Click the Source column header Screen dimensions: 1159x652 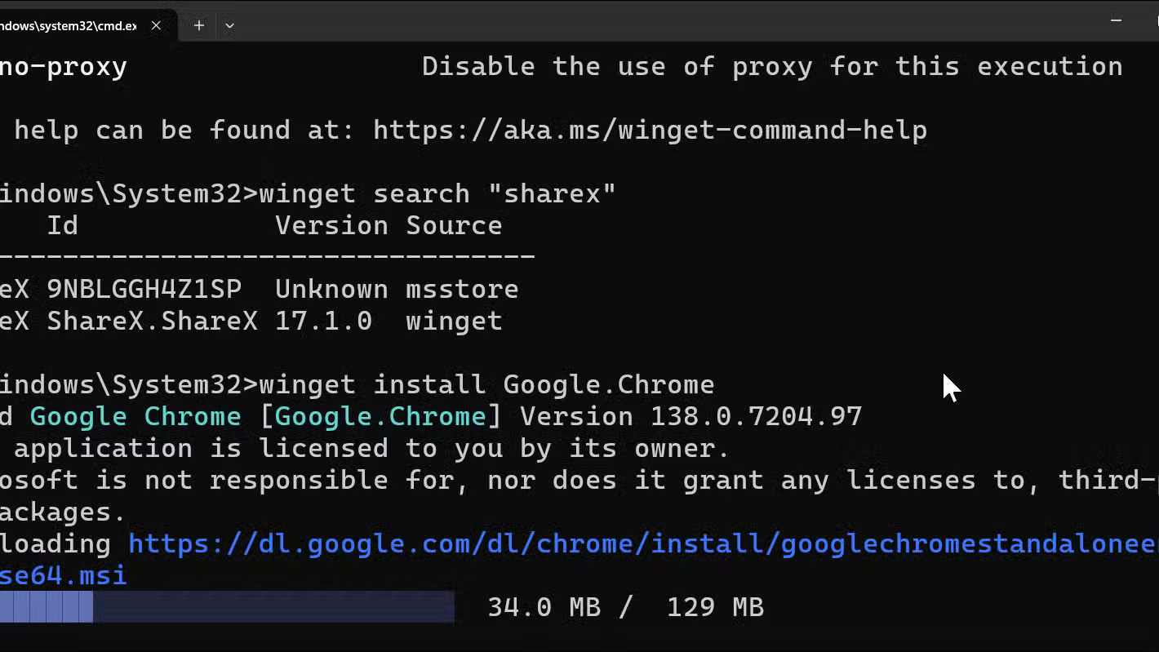(x=454, y=225)
